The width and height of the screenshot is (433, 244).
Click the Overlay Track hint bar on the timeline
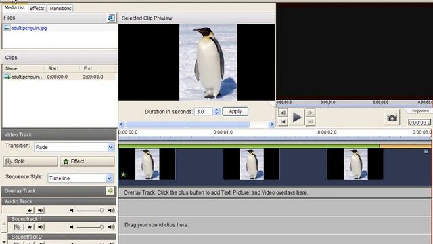click(x=275, y=192)
